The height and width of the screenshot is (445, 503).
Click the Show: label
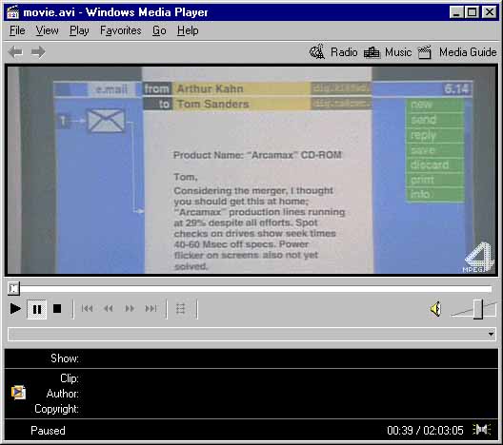coord(65,358)
